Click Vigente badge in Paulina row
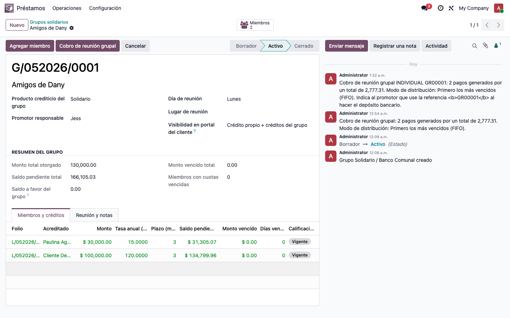The height and width of the screenshot is (318, 510). (x=300, y=242)
